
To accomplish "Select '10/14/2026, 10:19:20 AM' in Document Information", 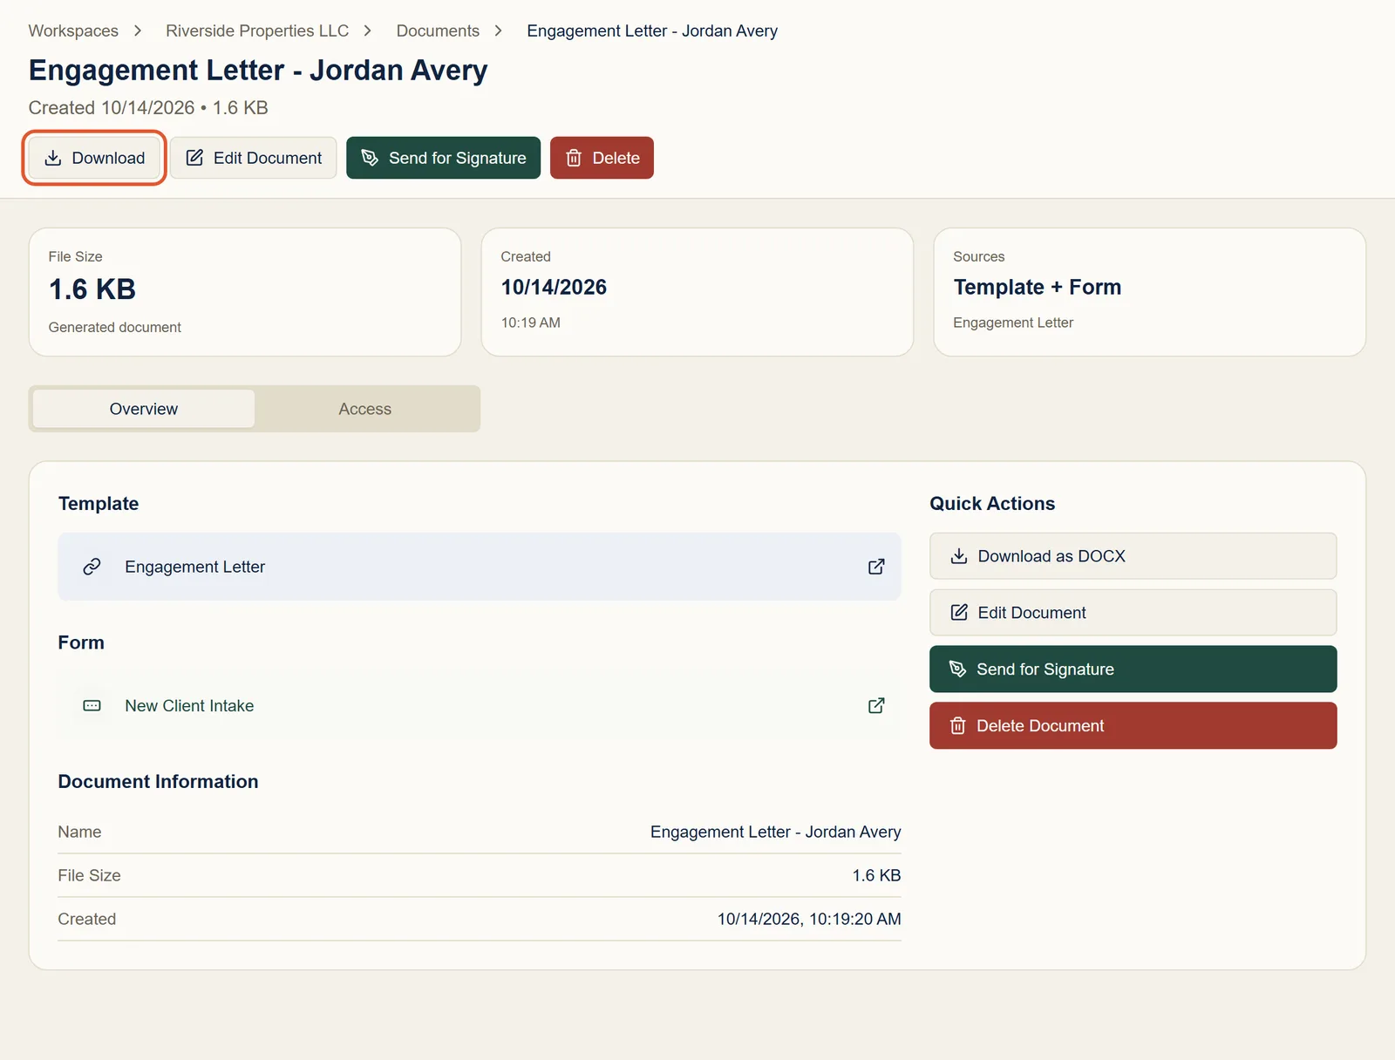I will (809, 919).
